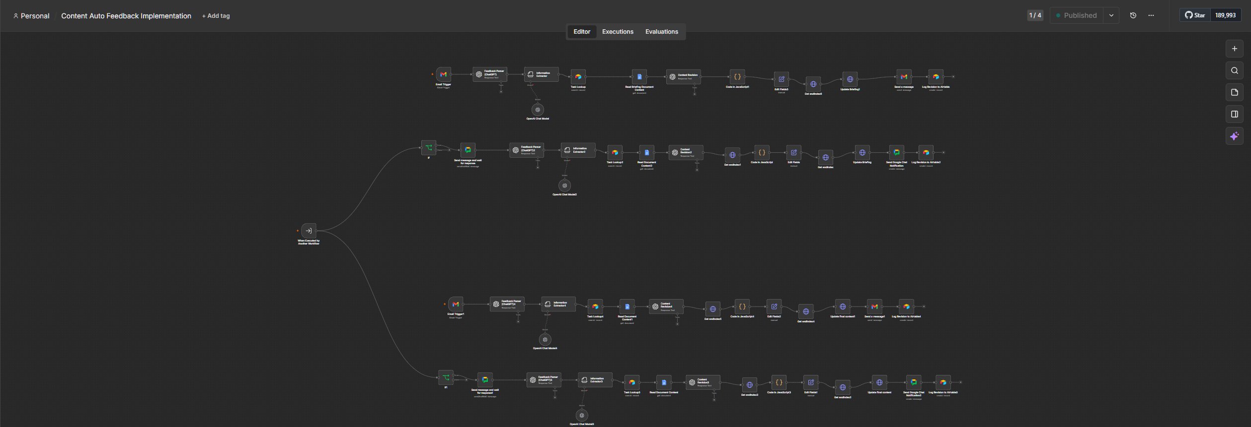Viewport: 1251px width, 427px height.
Task: Click the 1 / 4 counter badge
Action: pos(1035,15)
